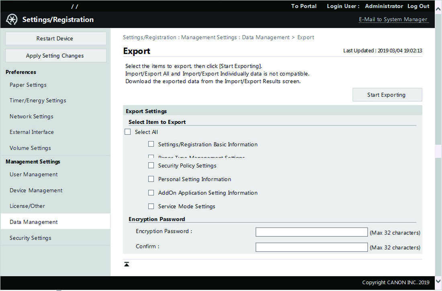Click the Settings/Registration gear logo icon

tap(12, 19)
